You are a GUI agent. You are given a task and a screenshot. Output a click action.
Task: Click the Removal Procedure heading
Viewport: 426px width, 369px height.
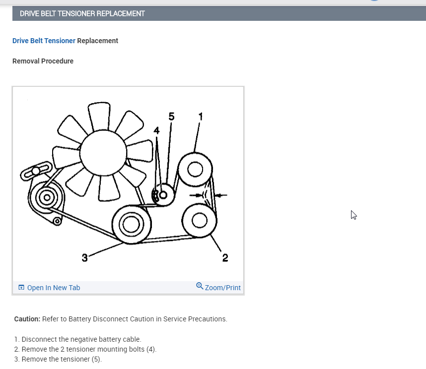coord(43,61)
